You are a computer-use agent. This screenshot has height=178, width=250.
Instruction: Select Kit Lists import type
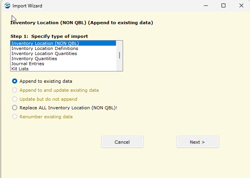click(63, 69)
